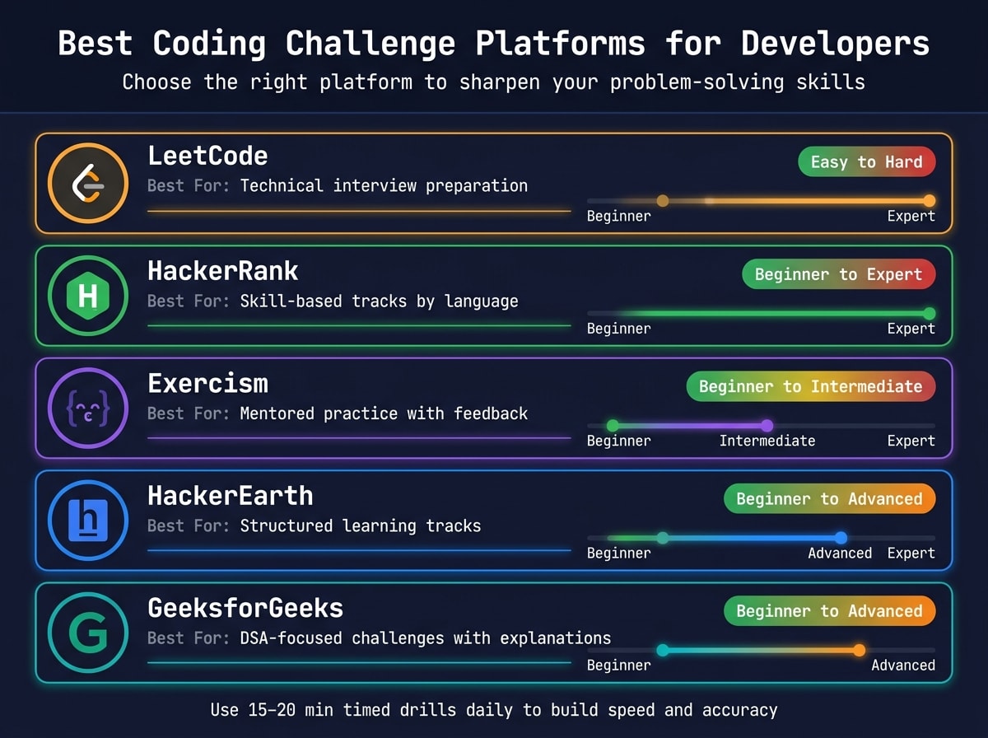Image resolution: width=988 pixels, height=738 pixels.
Task: Click Exercism slider's green start handle
Action: (x=613, y=426)
